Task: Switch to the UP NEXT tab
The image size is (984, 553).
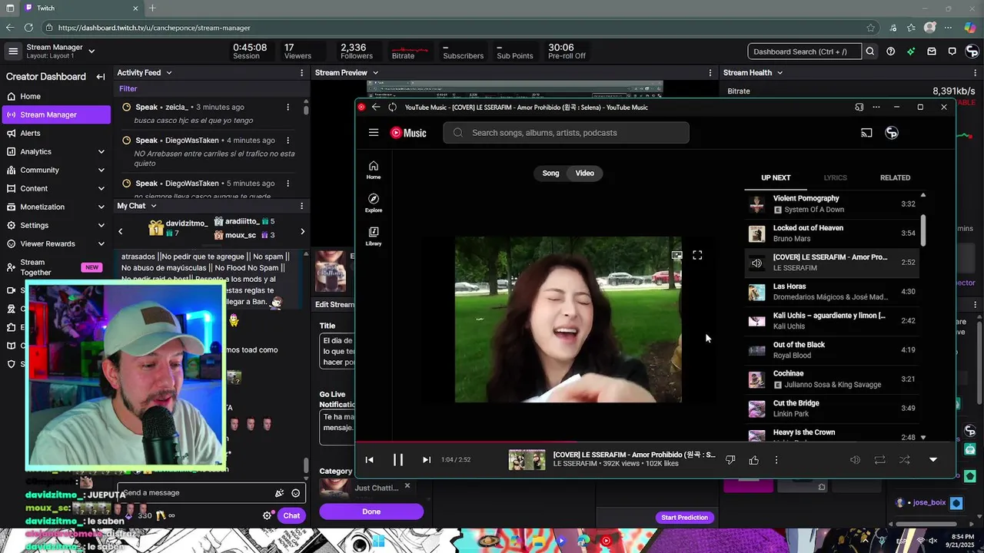Action: [x=776, y=177]
